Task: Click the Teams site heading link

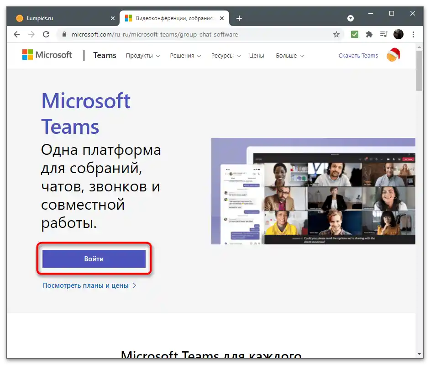Action: pyautogui.click(x=105, y=55)
